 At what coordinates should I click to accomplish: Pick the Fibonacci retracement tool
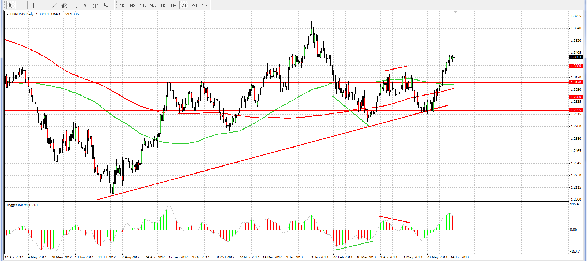[75, 5]
